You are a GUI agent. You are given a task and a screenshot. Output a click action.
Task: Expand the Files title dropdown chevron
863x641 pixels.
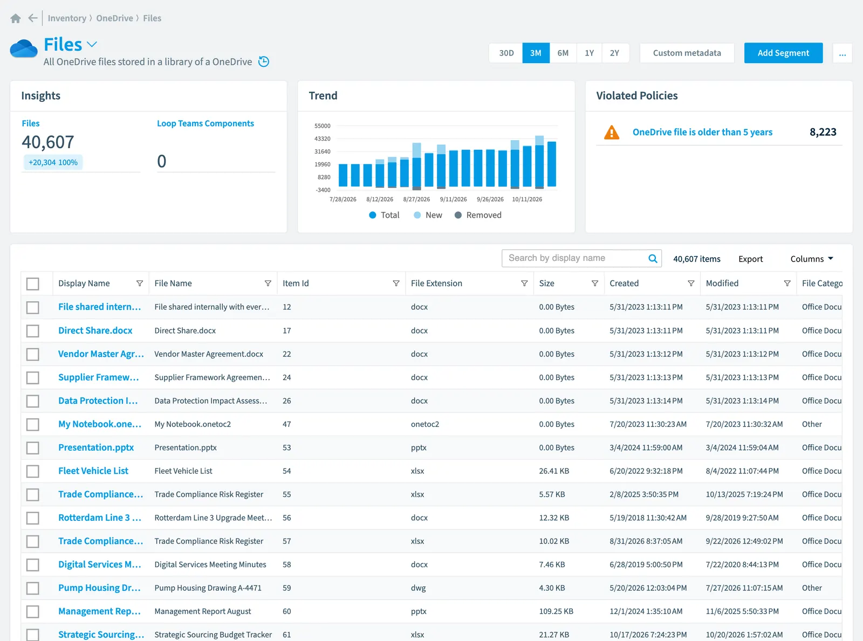[92, 44]
